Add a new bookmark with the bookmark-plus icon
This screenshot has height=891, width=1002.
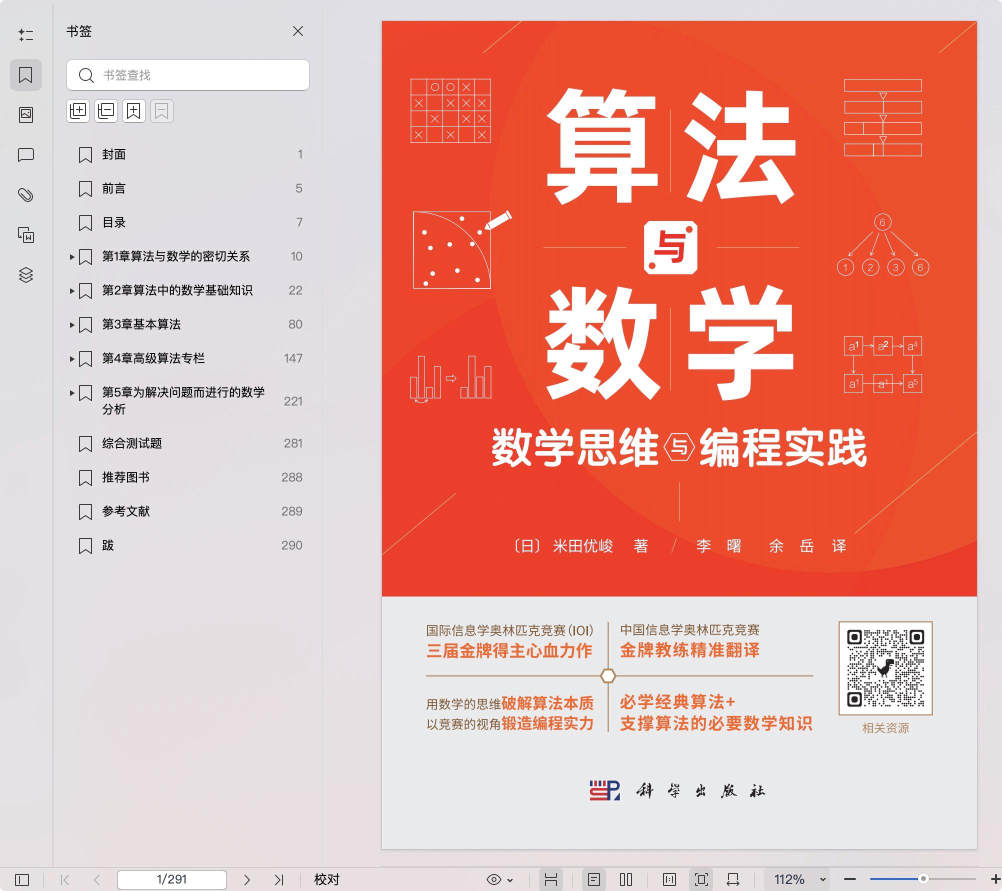pos(133,111)
